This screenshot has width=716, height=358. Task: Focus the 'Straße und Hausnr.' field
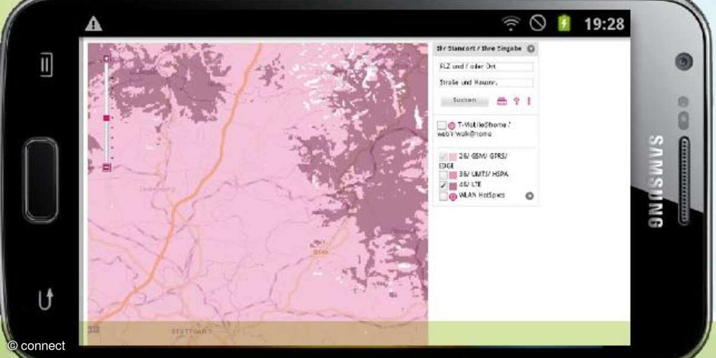pyautogui.click(x=486, y=83)
